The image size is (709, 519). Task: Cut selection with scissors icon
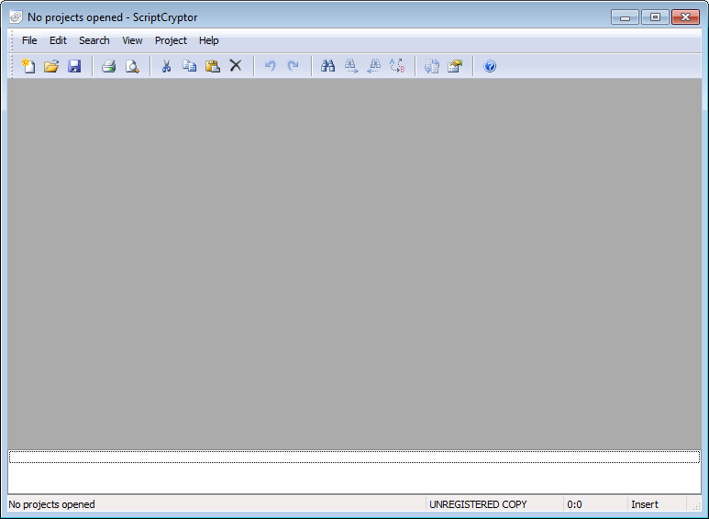click(166, 66)
